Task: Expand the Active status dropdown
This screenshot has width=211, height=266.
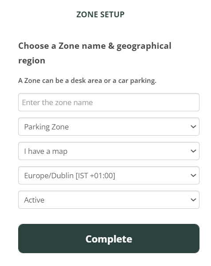Action: coord(109,199)
